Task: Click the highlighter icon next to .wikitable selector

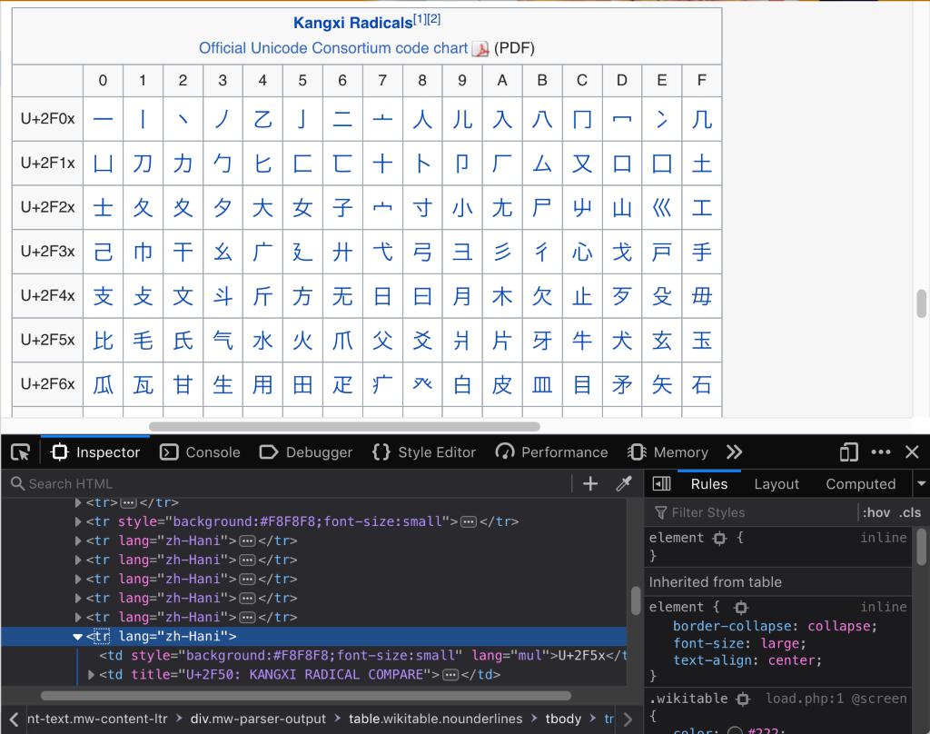Action: coord(743,699)
